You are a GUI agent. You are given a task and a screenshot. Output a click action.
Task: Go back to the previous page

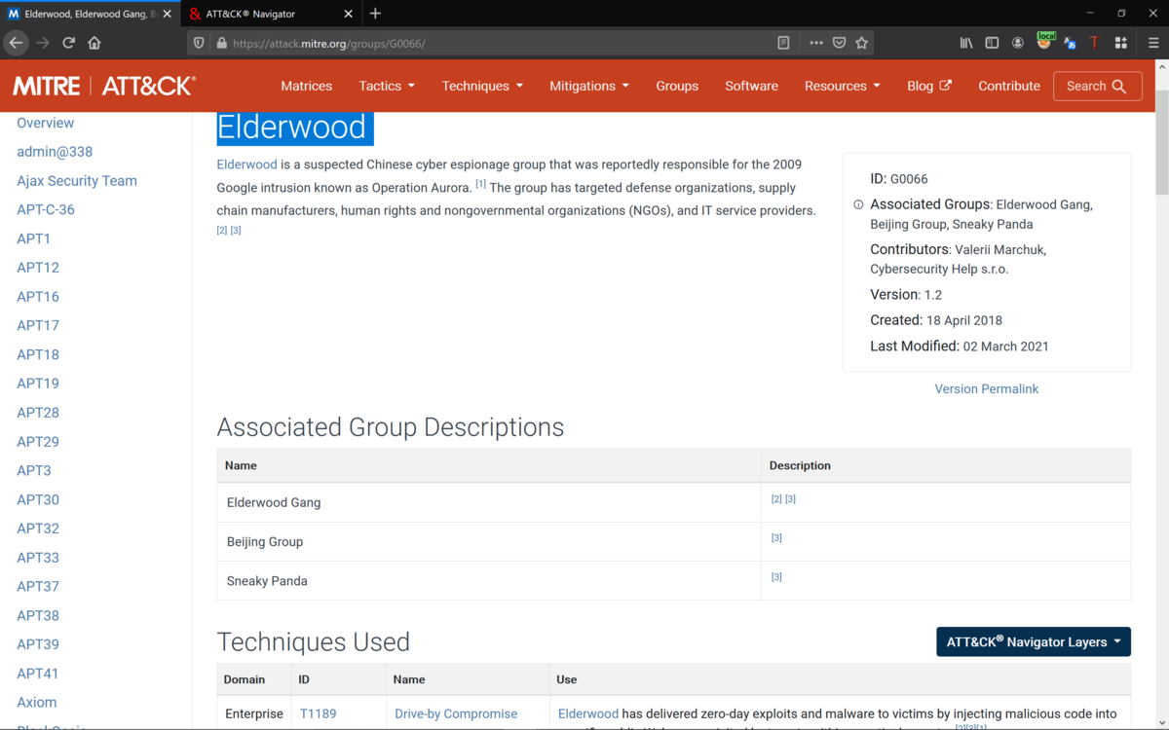16,43
